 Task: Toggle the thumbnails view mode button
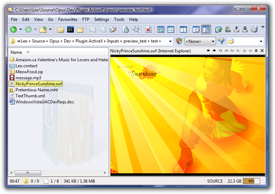pyautogui.click(x=161, y=29)
